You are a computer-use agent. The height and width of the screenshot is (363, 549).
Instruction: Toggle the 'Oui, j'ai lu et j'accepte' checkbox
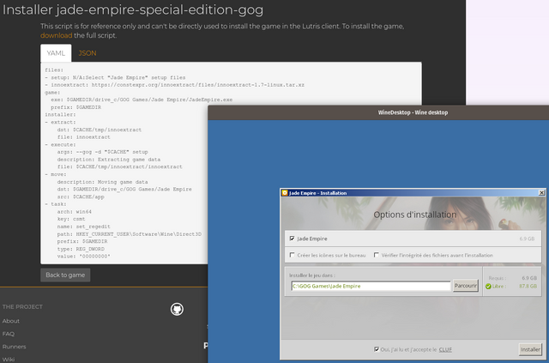(x=377, y=349)
